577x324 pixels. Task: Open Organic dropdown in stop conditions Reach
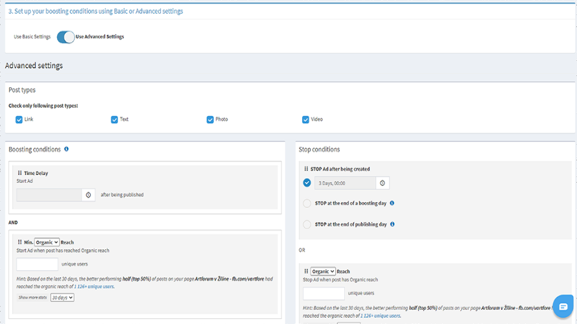coord(323,272)
